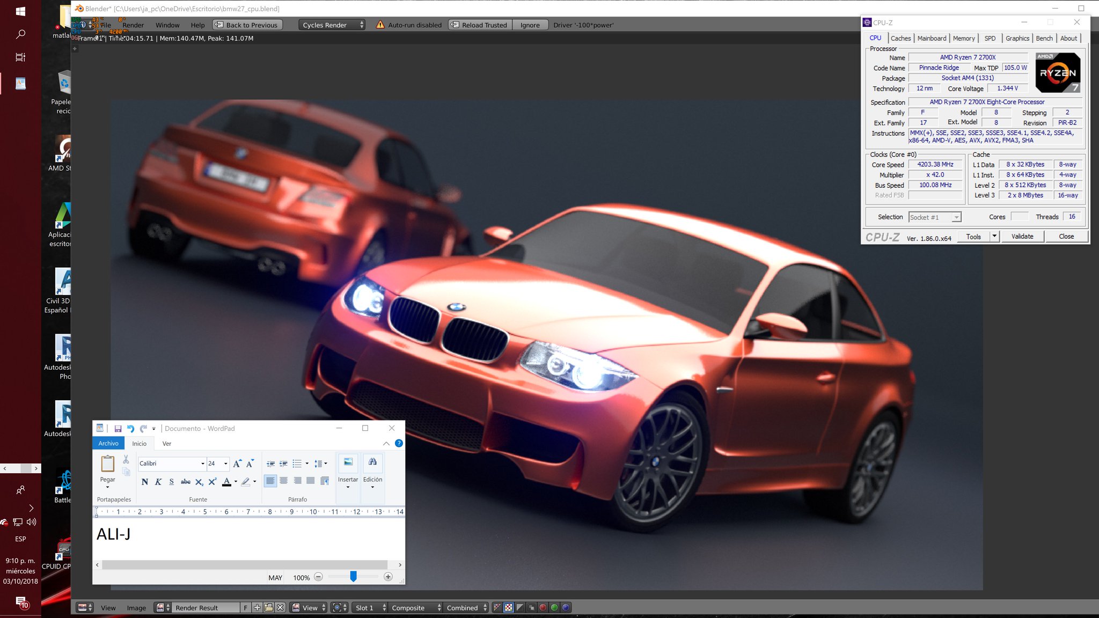
Task: Align text left in WordPad
Action: [270, 481]
